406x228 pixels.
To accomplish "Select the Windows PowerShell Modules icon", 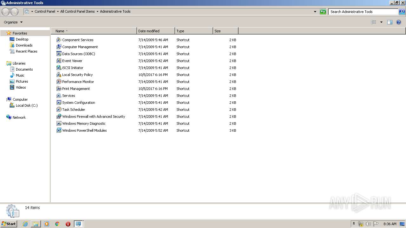I will point(59,130).
